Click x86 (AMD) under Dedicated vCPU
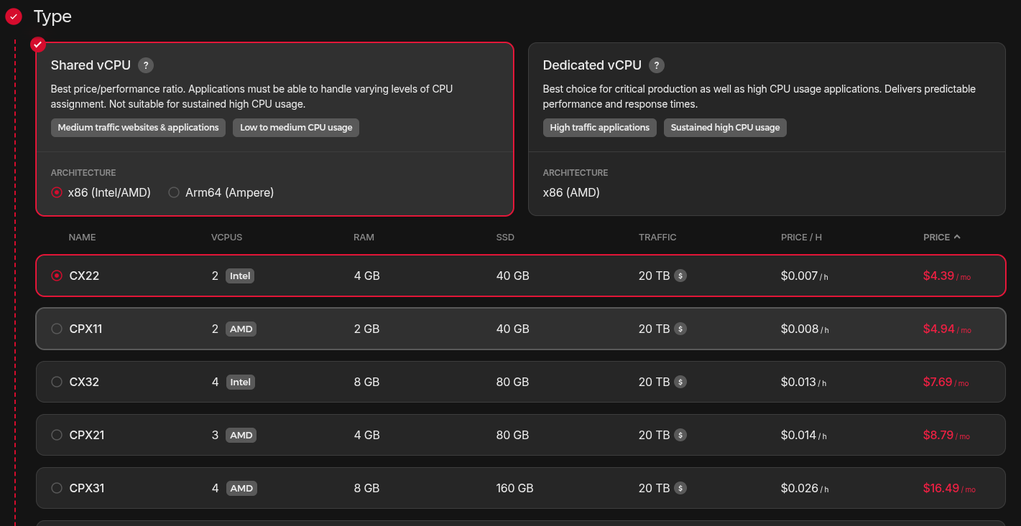The width and height of the screenshot is (1021, 526). 571,192
